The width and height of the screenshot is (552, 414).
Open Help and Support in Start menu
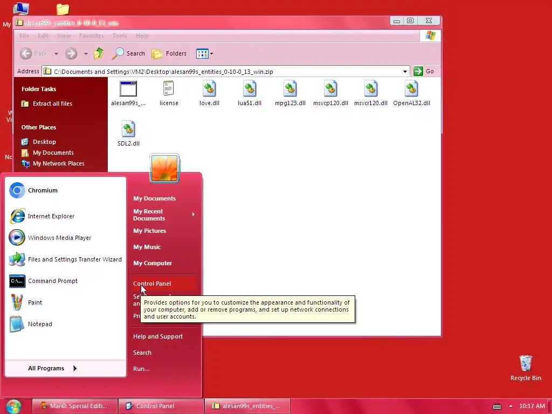tap(158, 336)
